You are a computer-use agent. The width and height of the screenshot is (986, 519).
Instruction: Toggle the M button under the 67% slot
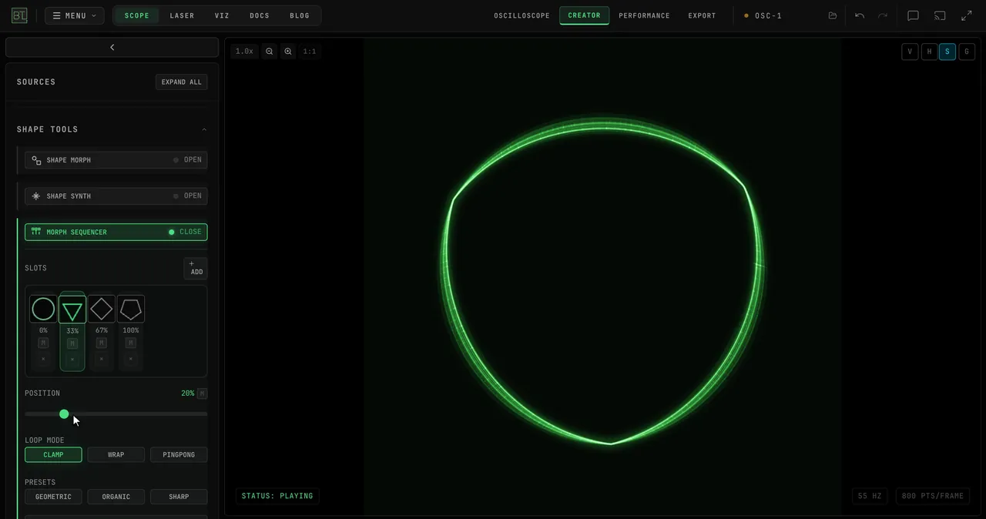click(x=102, y=343)
